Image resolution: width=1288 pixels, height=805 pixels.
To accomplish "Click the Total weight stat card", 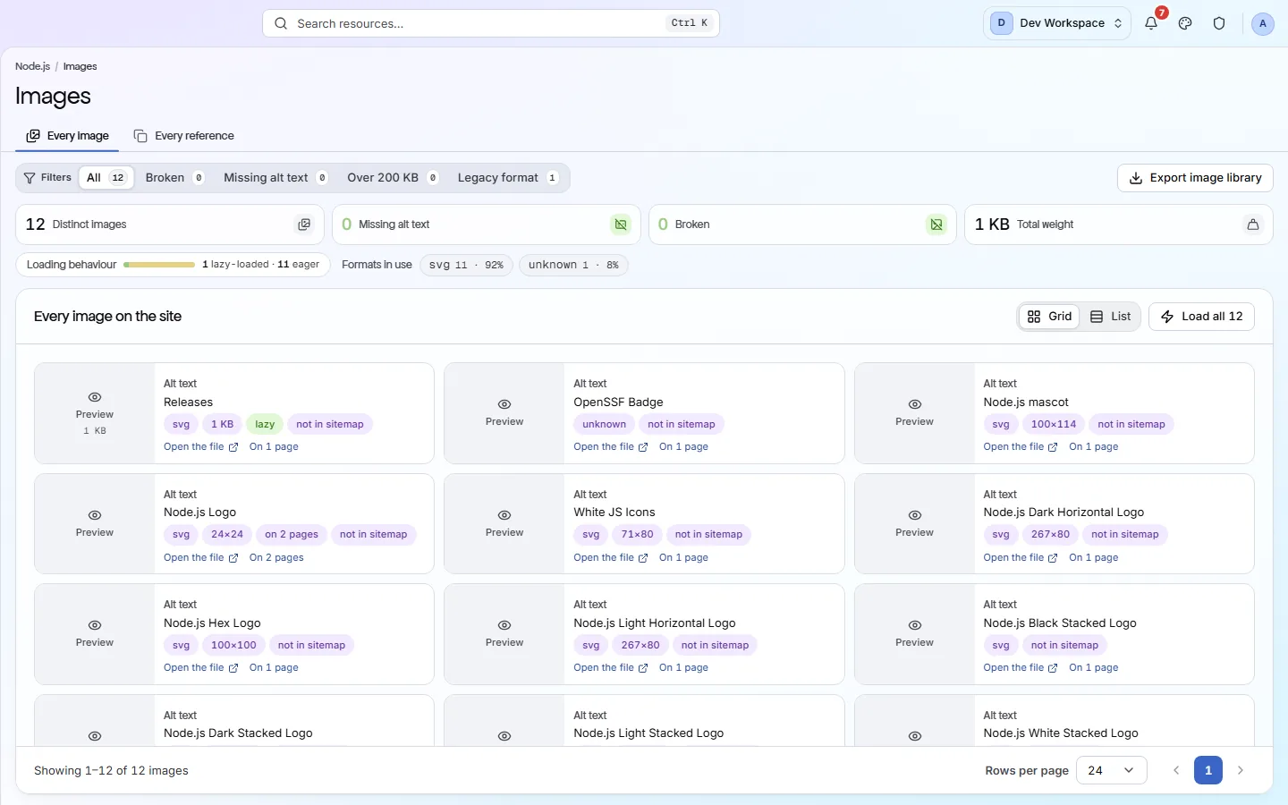I will (x=1119, y=225).
